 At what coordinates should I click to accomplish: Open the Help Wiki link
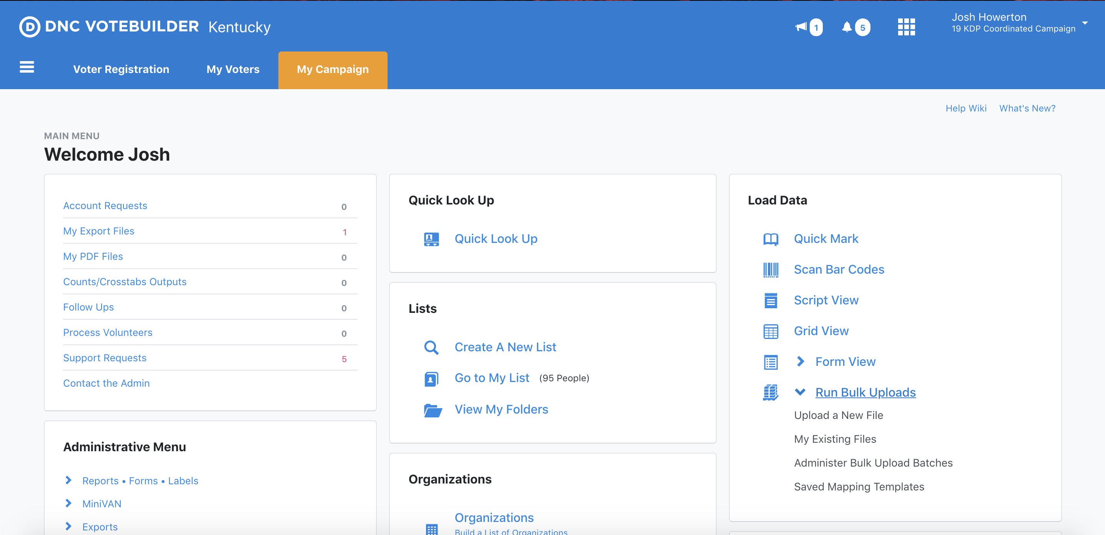[x=965, y=108]
